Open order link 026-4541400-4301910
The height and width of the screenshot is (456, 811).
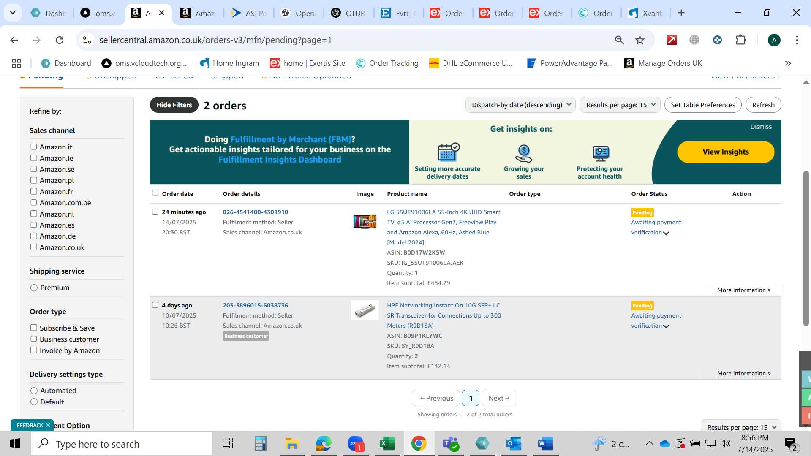(256, 212)
